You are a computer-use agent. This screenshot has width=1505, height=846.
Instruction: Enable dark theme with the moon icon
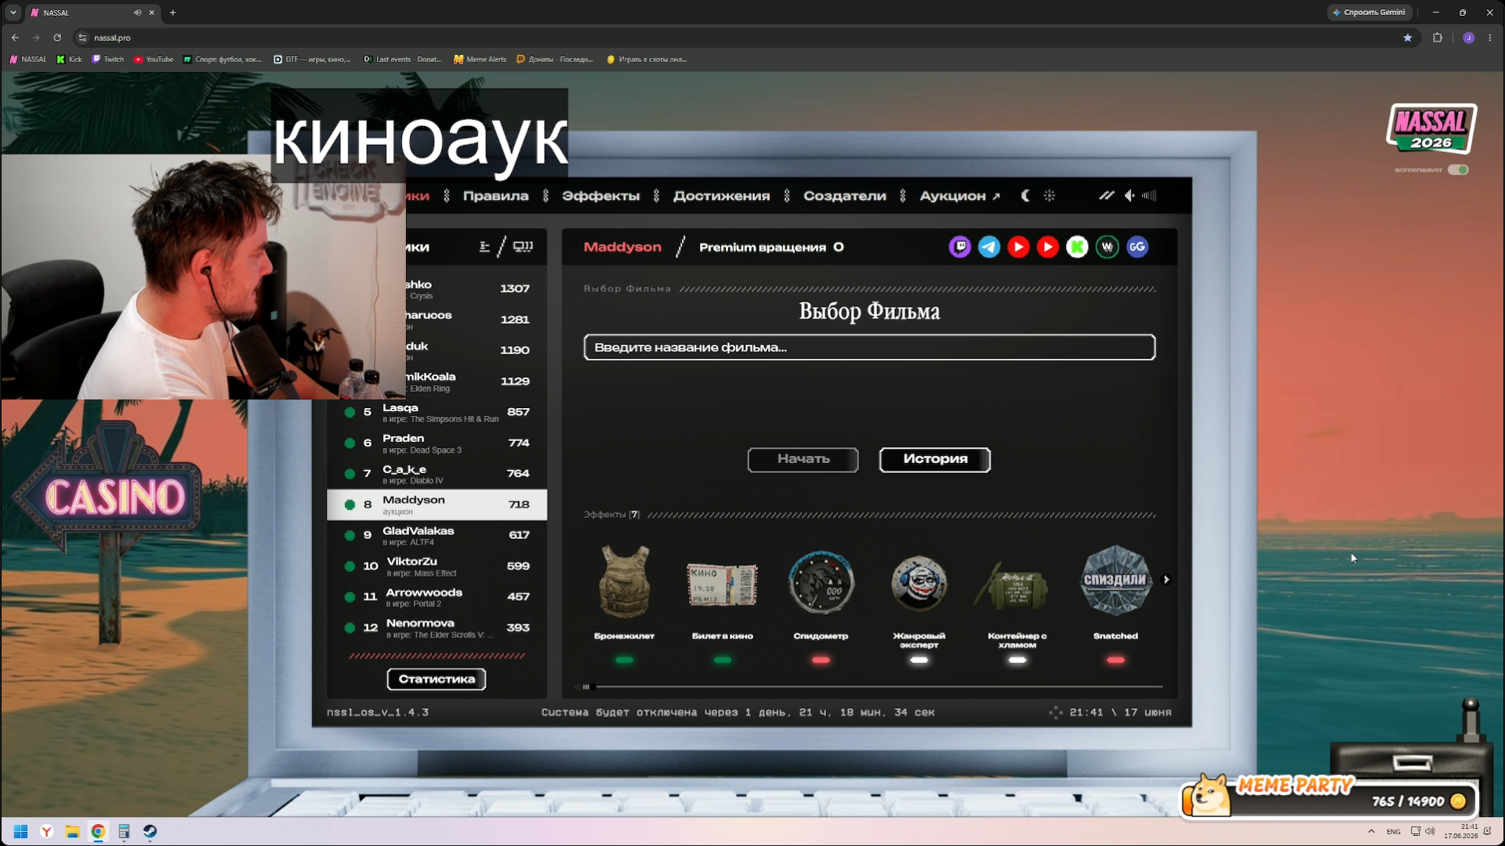(x=1025, y=196)
